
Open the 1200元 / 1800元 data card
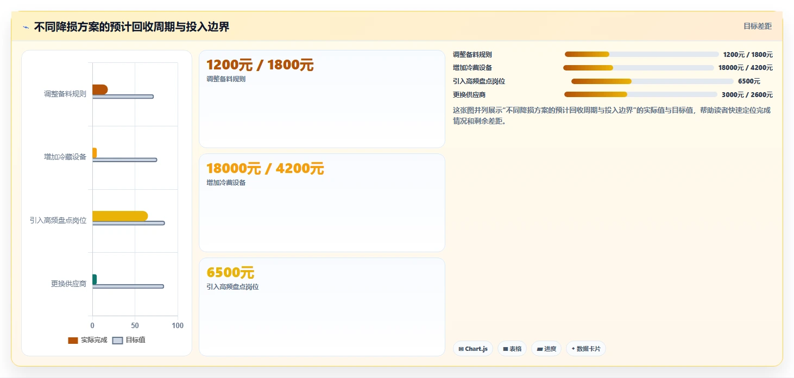[322, 99]
